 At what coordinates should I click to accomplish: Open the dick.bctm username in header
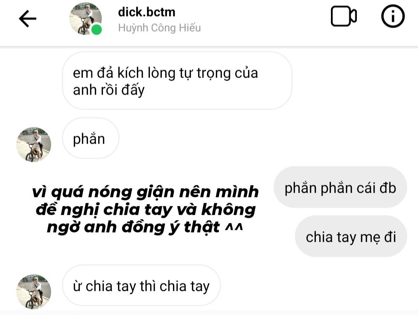pos(147,12)
